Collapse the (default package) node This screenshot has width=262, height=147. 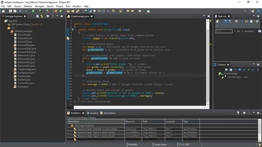pos(9,31)
